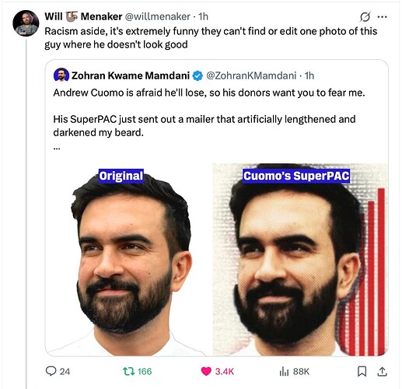Click the Grok slashed-circle icon
Image resolution: width=402 pixels, height=389 pixels.
[365, 17]
